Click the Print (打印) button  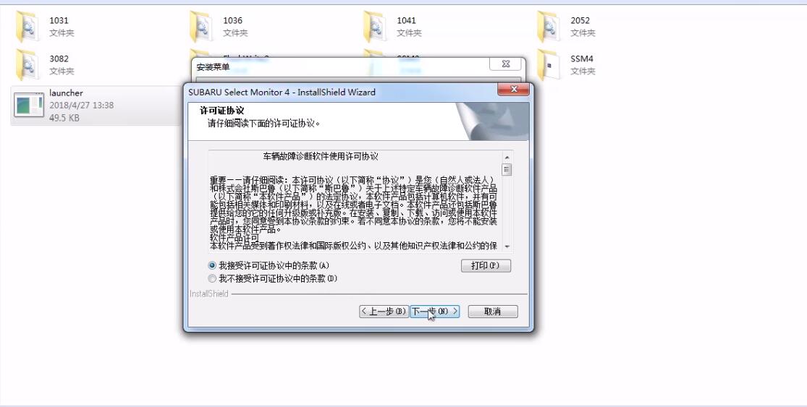pos(486,266)
